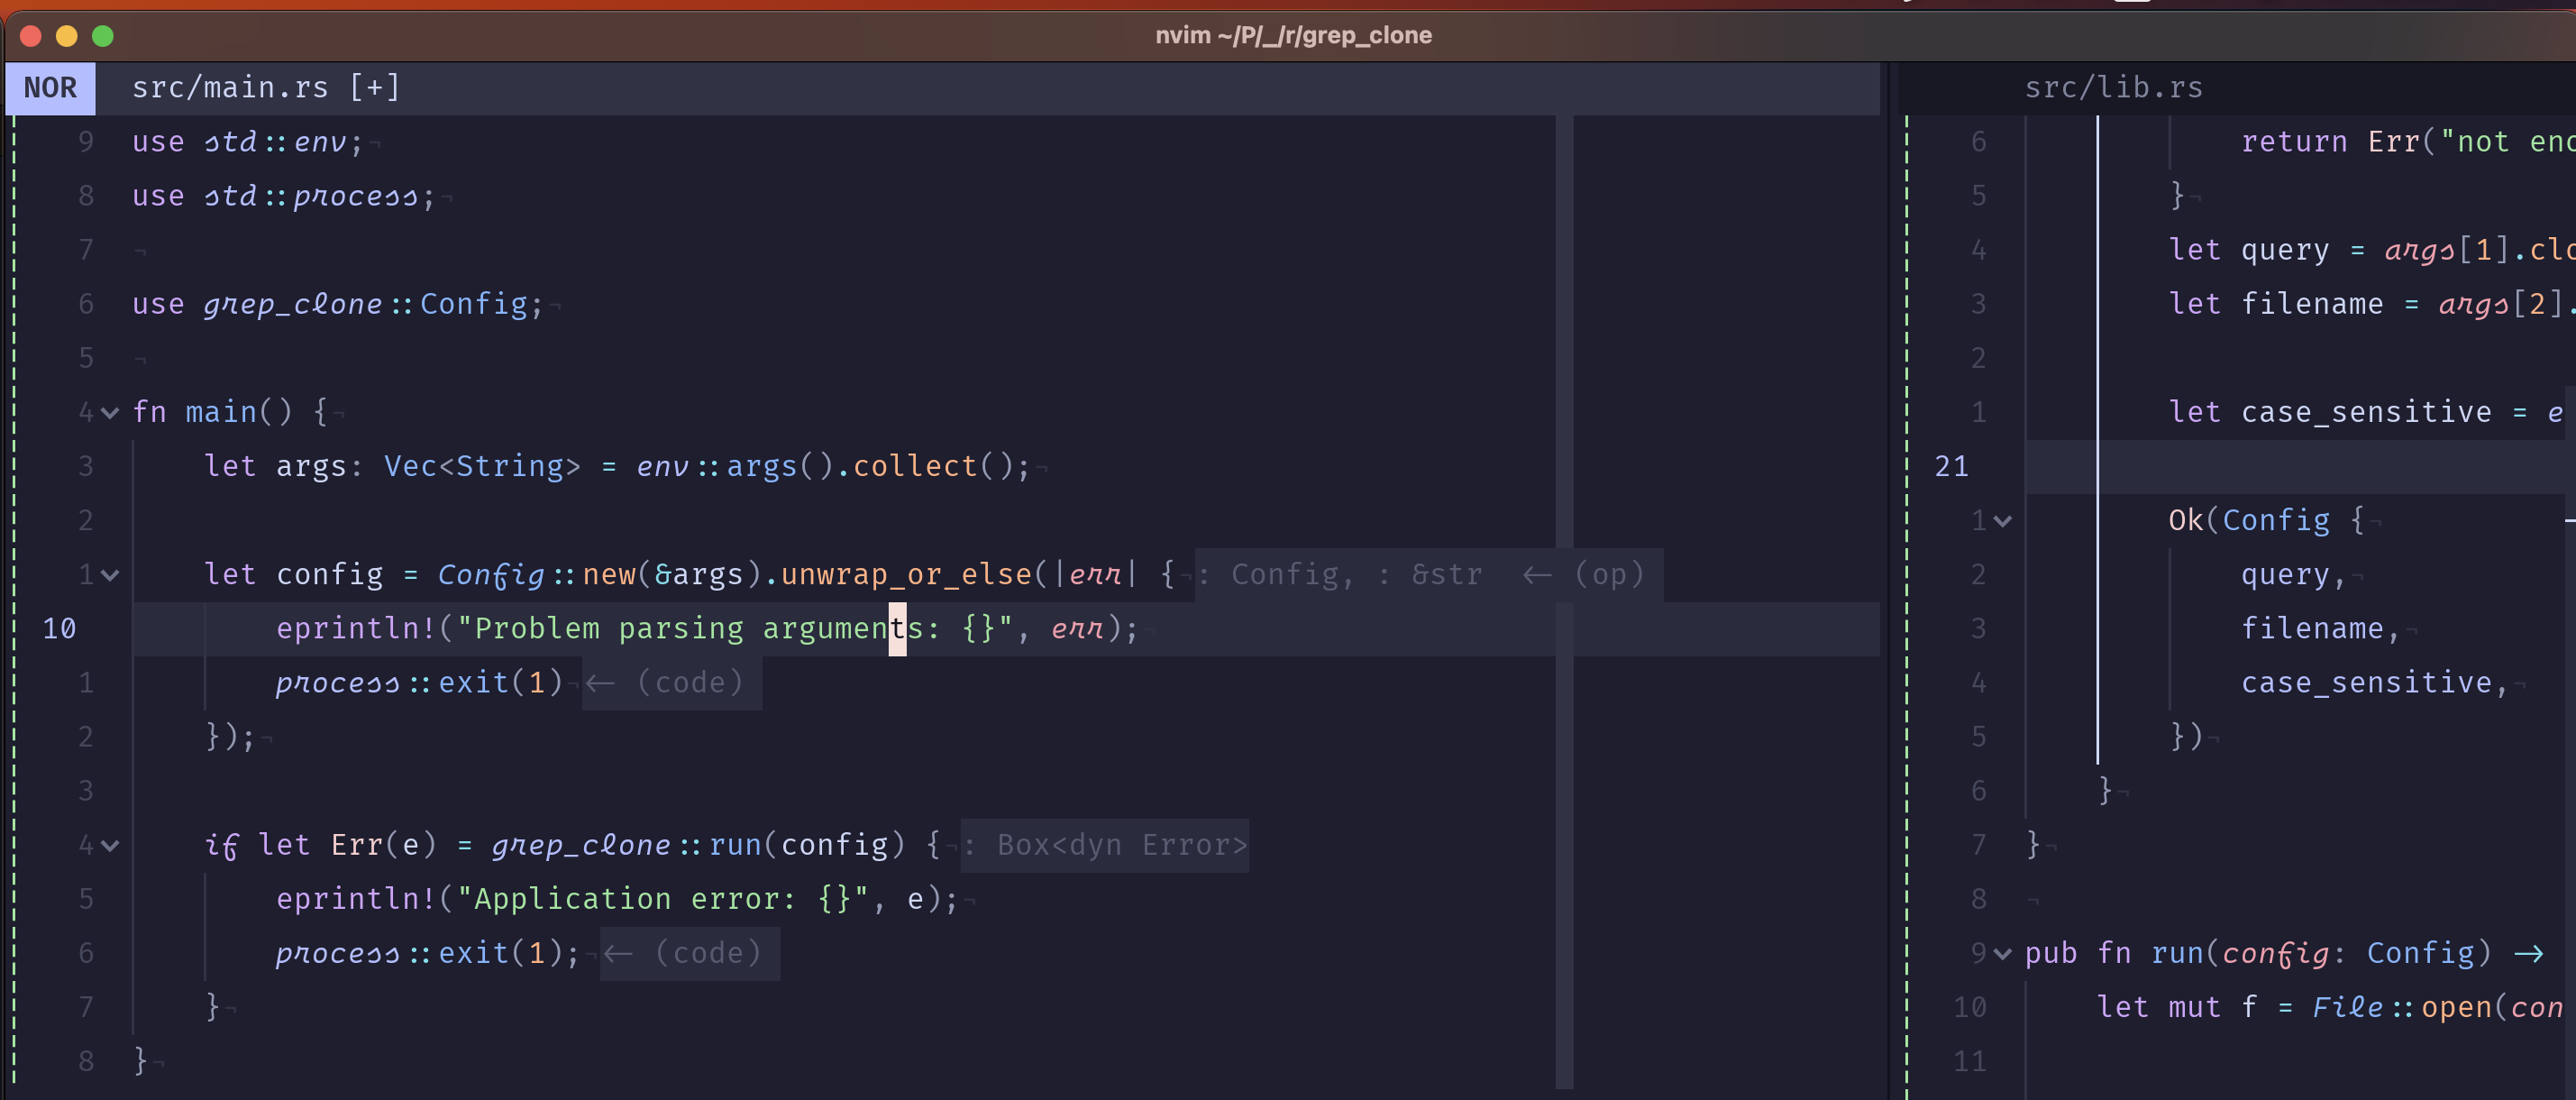Collapse the let config line fold chevron

click(110, 575)
